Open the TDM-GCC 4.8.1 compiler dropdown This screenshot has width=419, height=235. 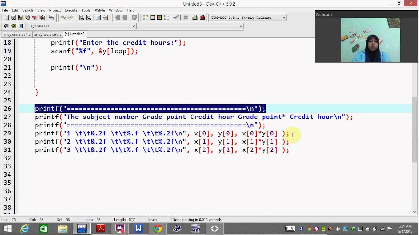click(248, 18)
